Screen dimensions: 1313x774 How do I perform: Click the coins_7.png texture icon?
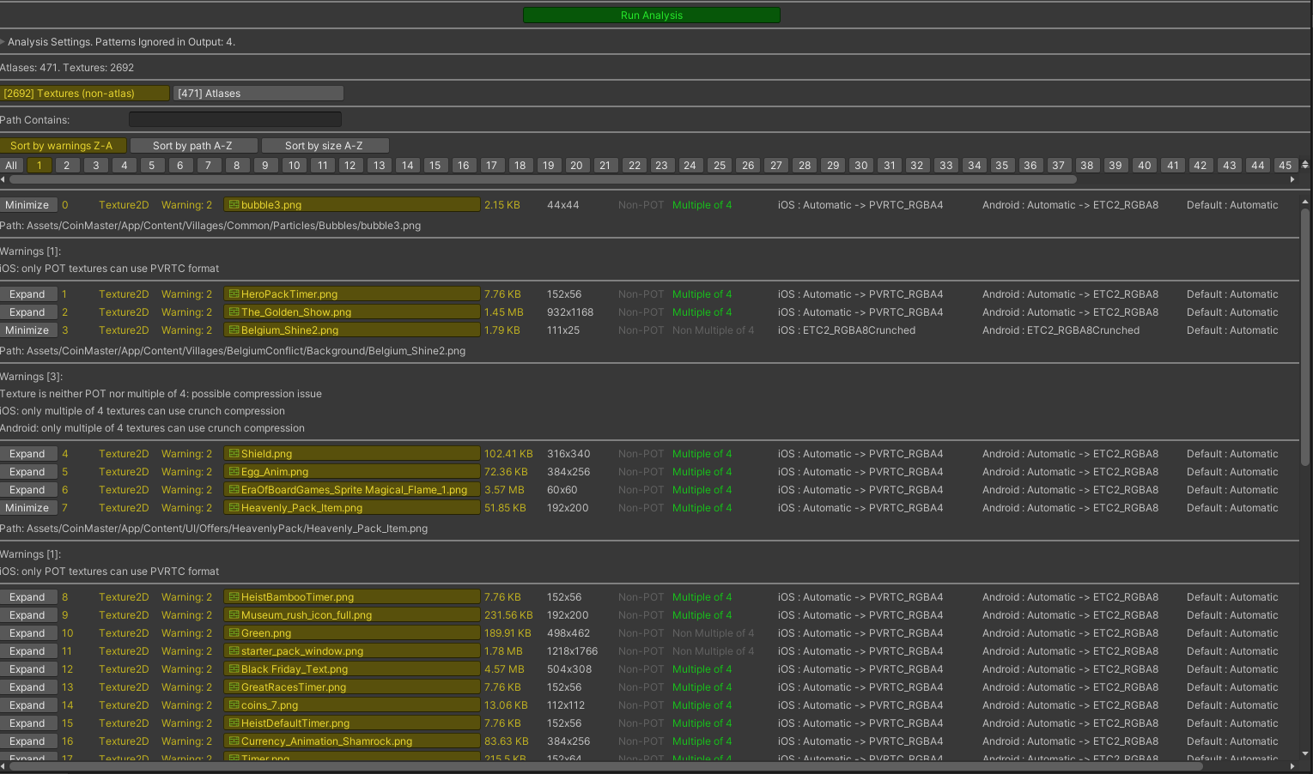(233, 705)
